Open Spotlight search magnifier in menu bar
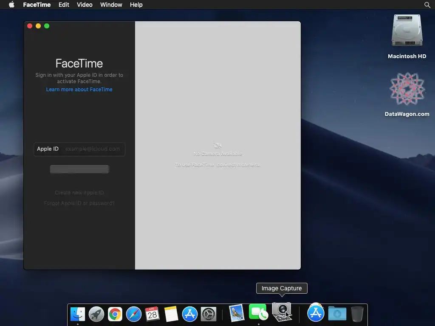The width and height of the screenshot is (435, 326). pos(427,5)
